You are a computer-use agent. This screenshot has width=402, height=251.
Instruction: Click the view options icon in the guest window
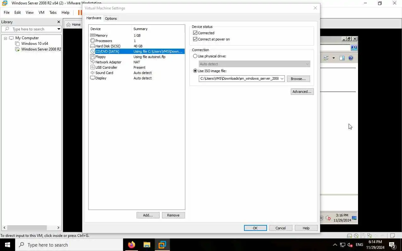[326, 58]
